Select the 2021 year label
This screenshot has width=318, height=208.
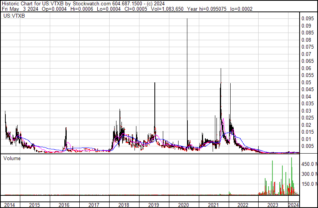(213, 205)
